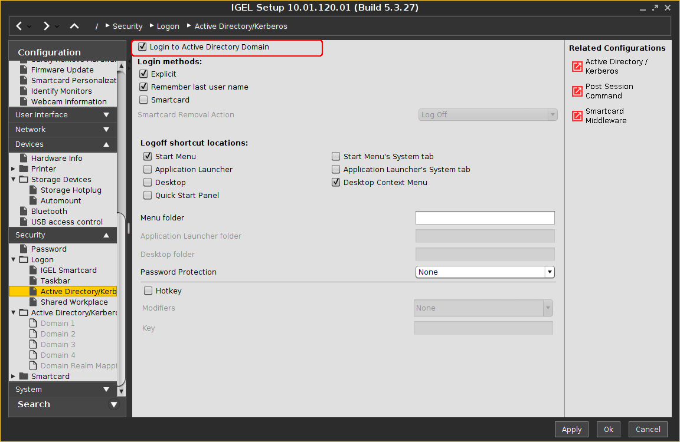Image resolution: width=680 pixels, height=442 pixels.
Task: Click the forward navigation arrow
Action: [46, 26]
